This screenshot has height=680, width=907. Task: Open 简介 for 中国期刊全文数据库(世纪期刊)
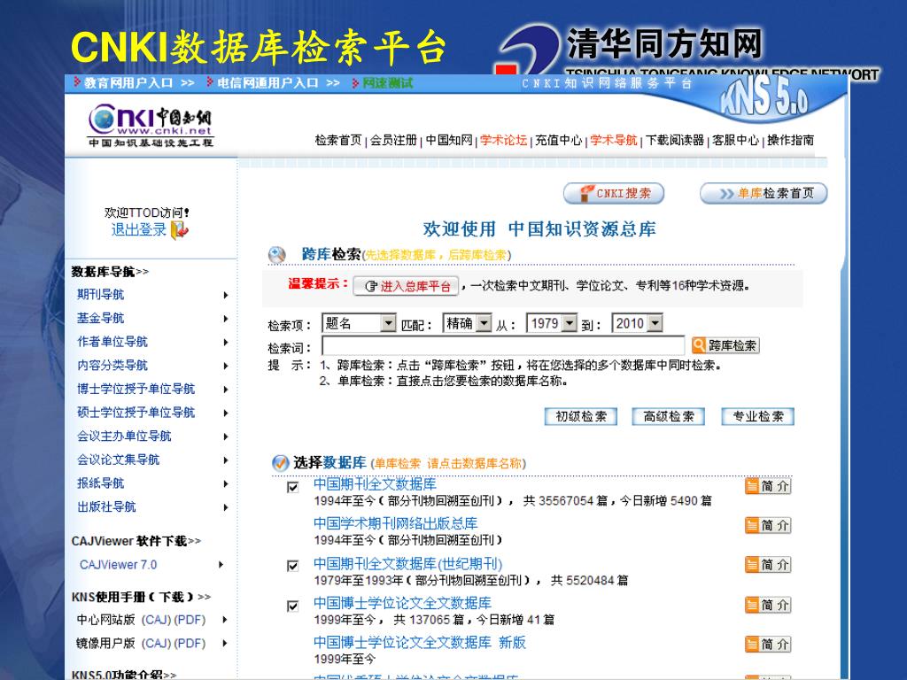768,564
